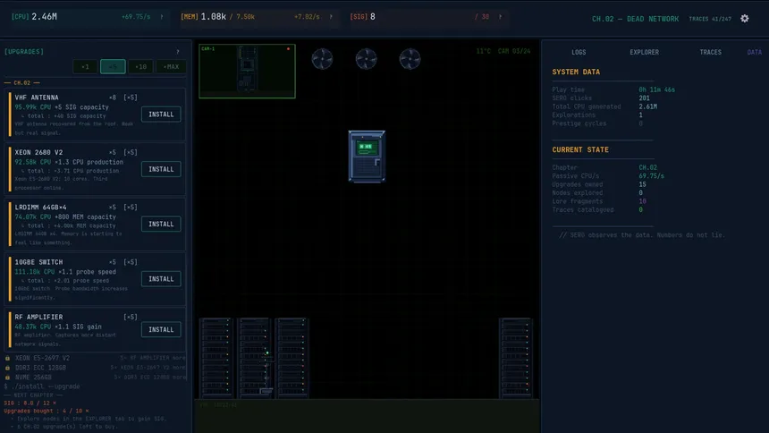Click the ./install --upgrade command line
Viewport: 769px width, 433px height.
pos(42,386)
